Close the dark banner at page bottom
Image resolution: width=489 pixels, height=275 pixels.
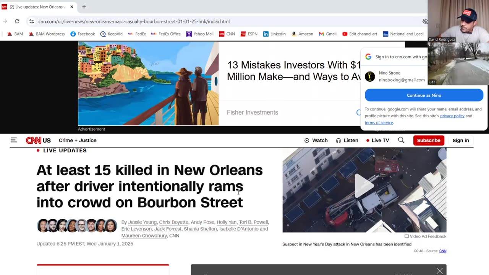pos(440,271)
